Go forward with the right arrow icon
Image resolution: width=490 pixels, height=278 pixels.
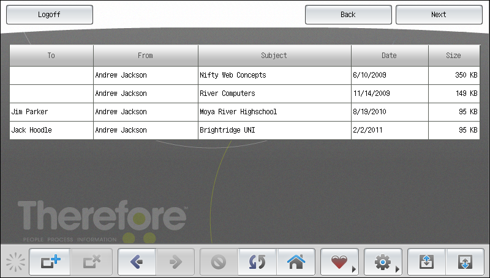[176, 262]
